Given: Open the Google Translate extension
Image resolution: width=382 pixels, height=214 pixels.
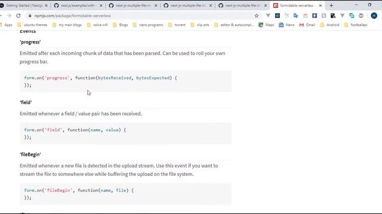Looking at the screenshot, I should click(296, 16).
